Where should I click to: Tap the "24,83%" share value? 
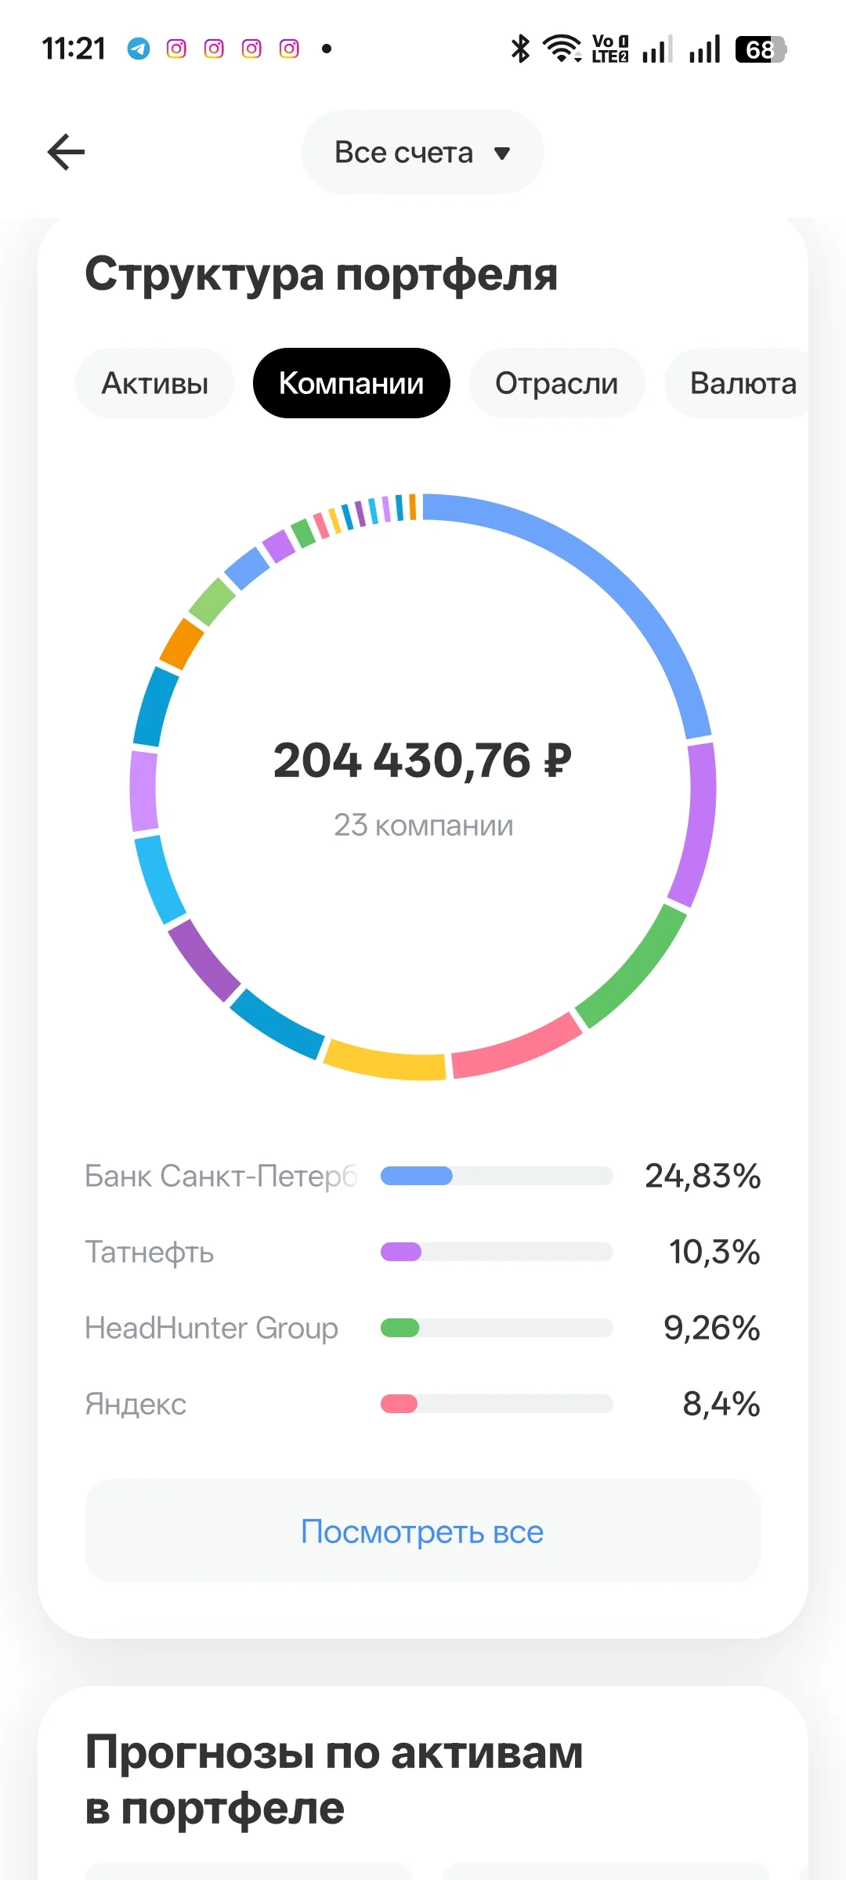point(703,1176)
